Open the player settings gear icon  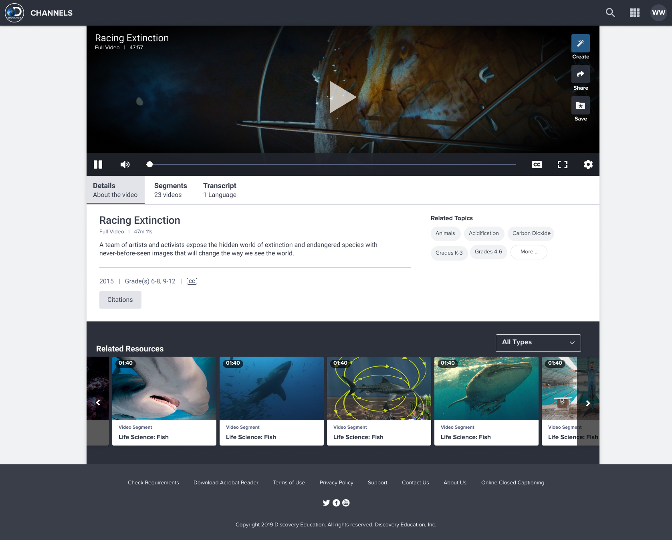[x=588, y=164]
